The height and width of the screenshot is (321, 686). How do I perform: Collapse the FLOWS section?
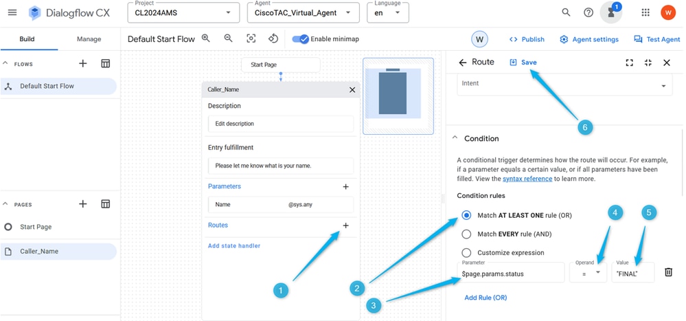[5, 63]
